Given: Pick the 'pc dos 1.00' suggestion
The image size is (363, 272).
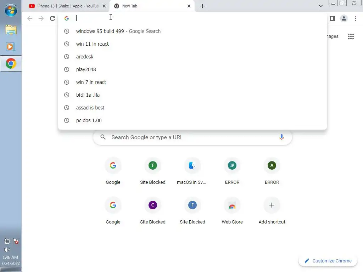Looking at the screenshot, I should coord(192,120).
